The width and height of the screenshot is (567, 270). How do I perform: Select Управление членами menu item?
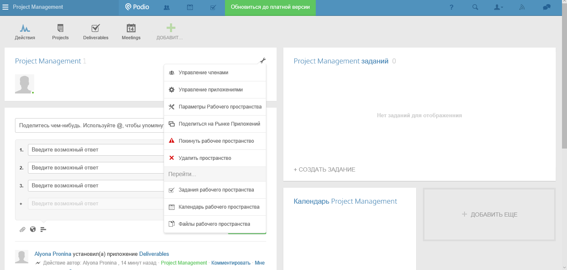click(x=215, y=73)
